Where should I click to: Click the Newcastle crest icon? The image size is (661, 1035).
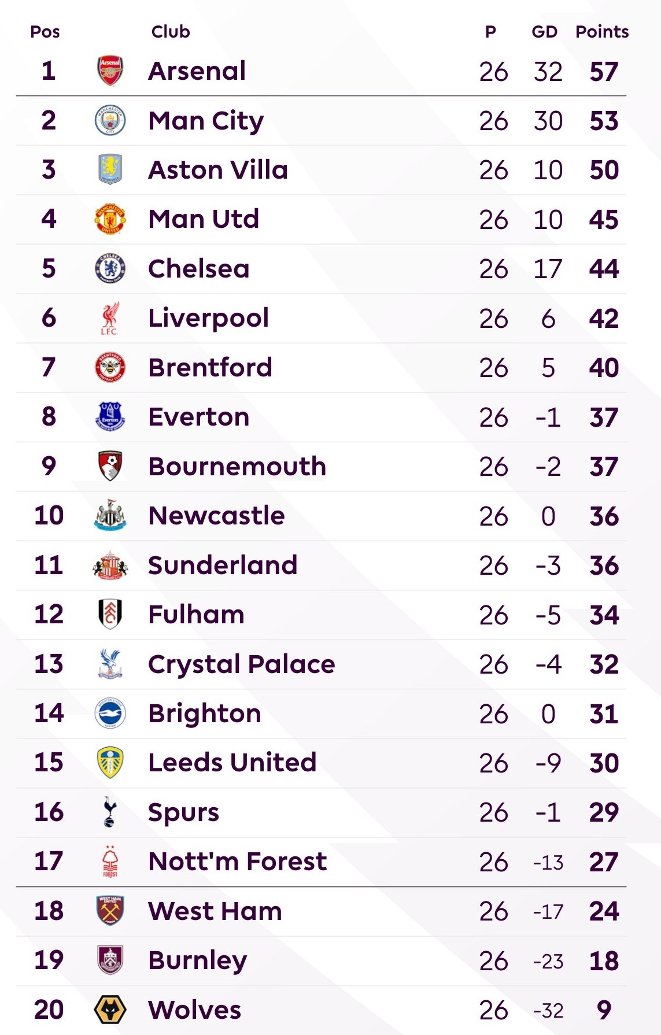click(110, 516)
